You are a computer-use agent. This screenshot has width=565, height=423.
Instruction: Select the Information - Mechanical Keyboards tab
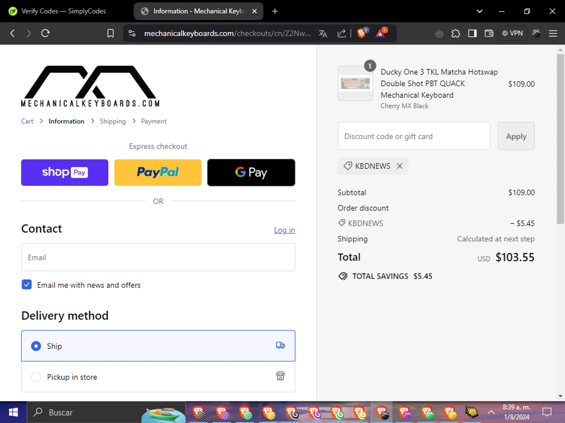pos(199,11)
